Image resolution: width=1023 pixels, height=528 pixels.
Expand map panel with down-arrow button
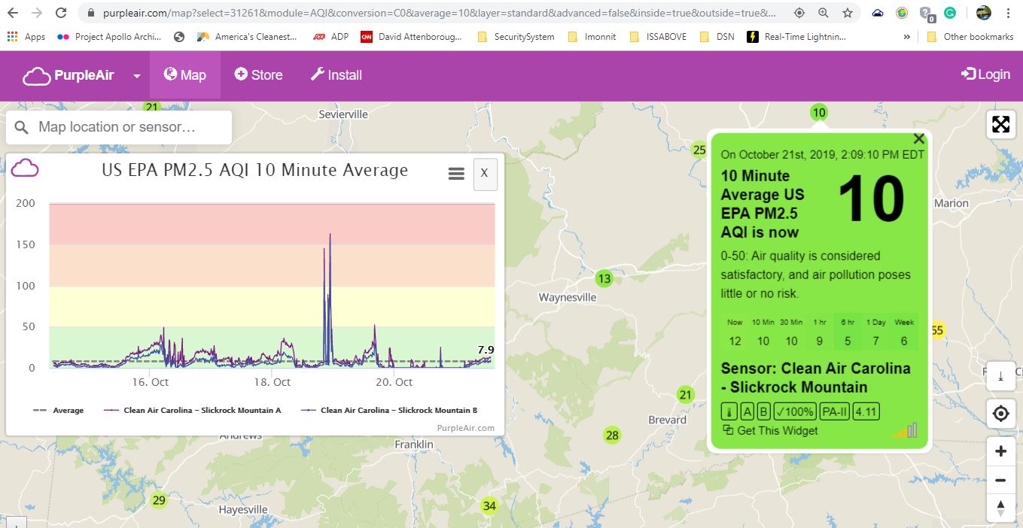[1000, 376]
